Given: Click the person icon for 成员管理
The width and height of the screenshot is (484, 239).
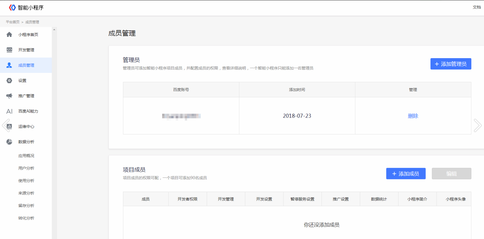Looking at the screenshot, I should (9, 65).
